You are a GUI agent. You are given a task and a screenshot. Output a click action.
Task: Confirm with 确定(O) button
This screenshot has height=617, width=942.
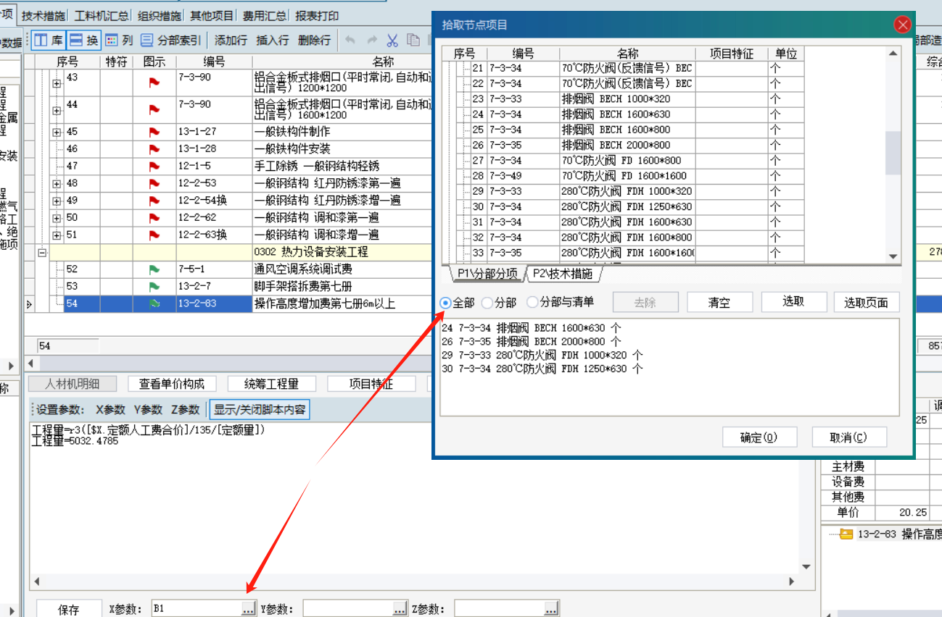click(x=759, y=437)
